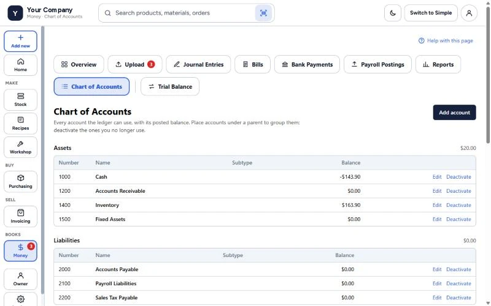Viewport: 491px width, 306px height.
Task: Open the Upload tab
Action: (x=135, y=64)
